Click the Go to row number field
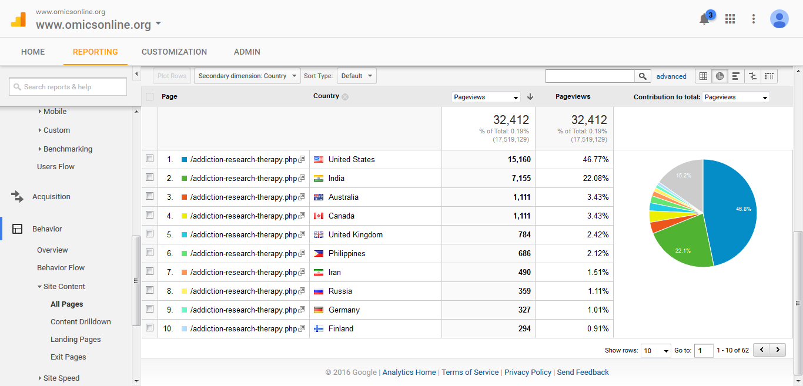The height and width of the screenshot is (386, 803). pos(704,350)
